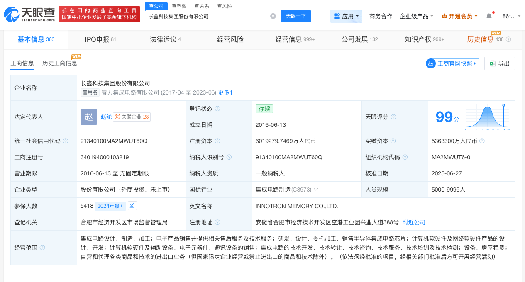The width and height of the screenshot is (525, 282).
Task: Click the red promo banner 都在用的商业查询工具
Action: [99, 14]
